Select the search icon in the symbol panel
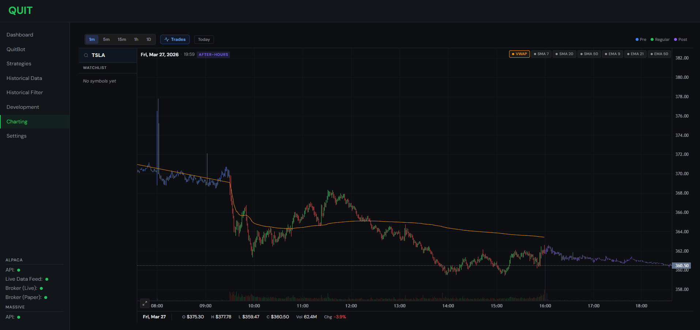The width and height of the screenshot is (700, 330). (x=87, y=55)
